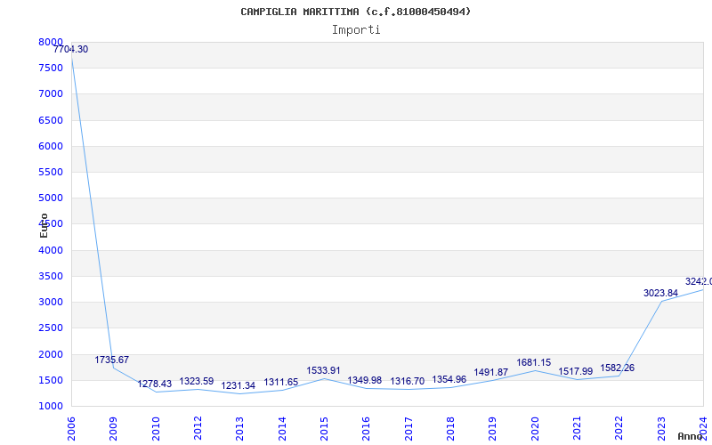Click the 3000 y-axis value
This screenshot has height=445, width=712.
click(x=51, y=302)
